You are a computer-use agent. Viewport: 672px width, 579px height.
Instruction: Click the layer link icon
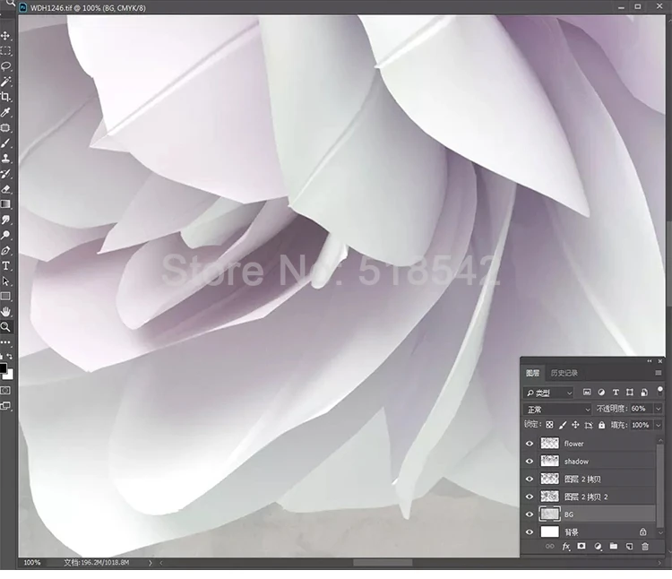coord(549,547)
